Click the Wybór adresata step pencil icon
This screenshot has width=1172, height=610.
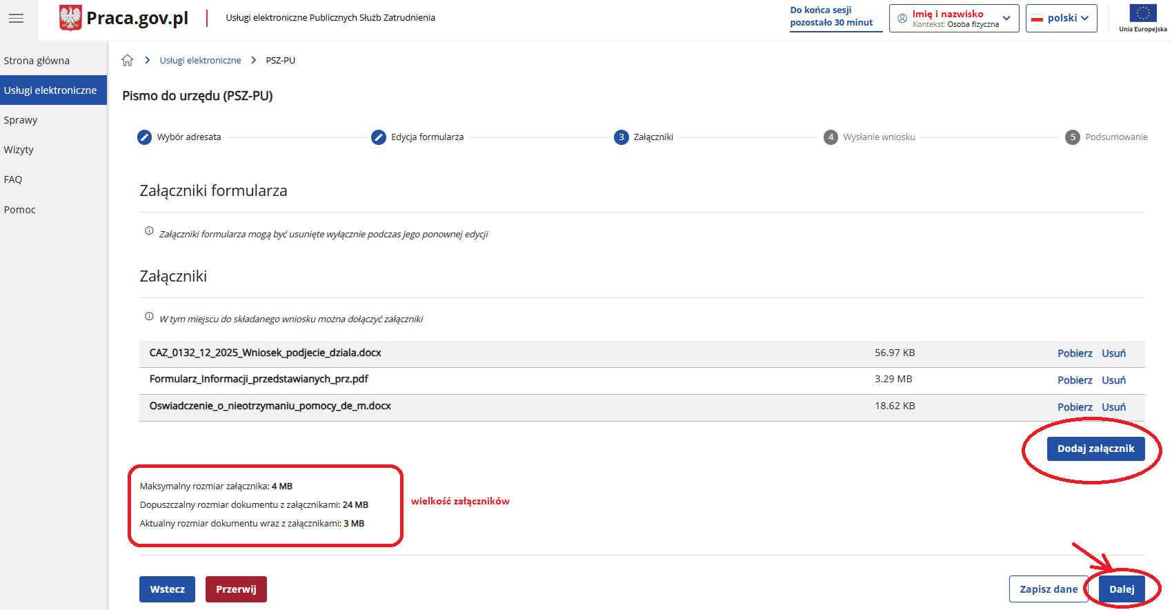[x=144, y=137]
